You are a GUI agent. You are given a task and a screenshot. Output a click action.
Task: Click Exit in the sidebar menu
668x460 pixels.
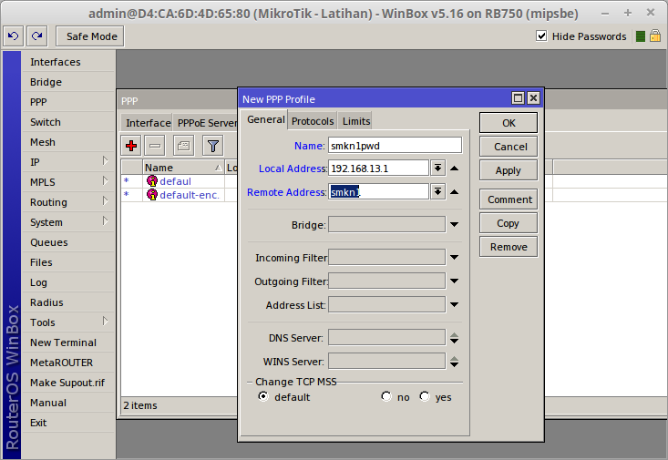(68, 423)
